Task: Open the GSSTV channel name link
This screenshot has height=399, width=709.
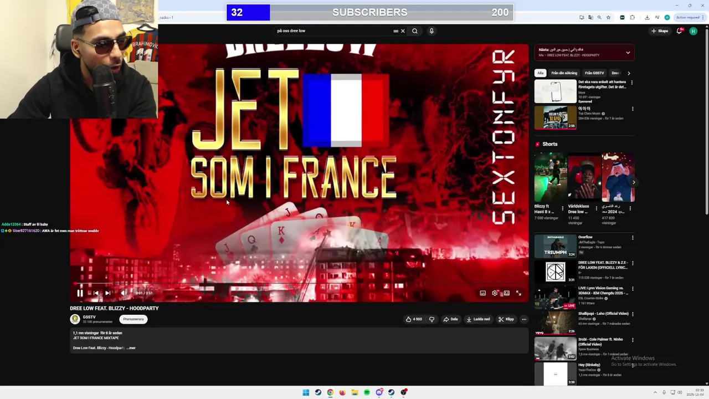Action: click(89, 317)
